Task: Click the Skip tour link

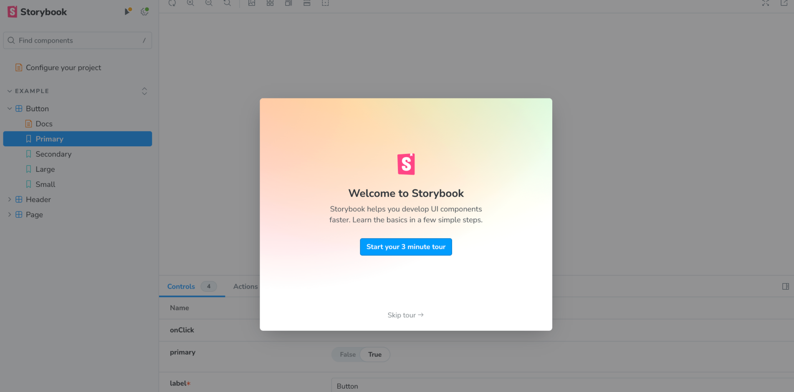Action: pos(405,315)
